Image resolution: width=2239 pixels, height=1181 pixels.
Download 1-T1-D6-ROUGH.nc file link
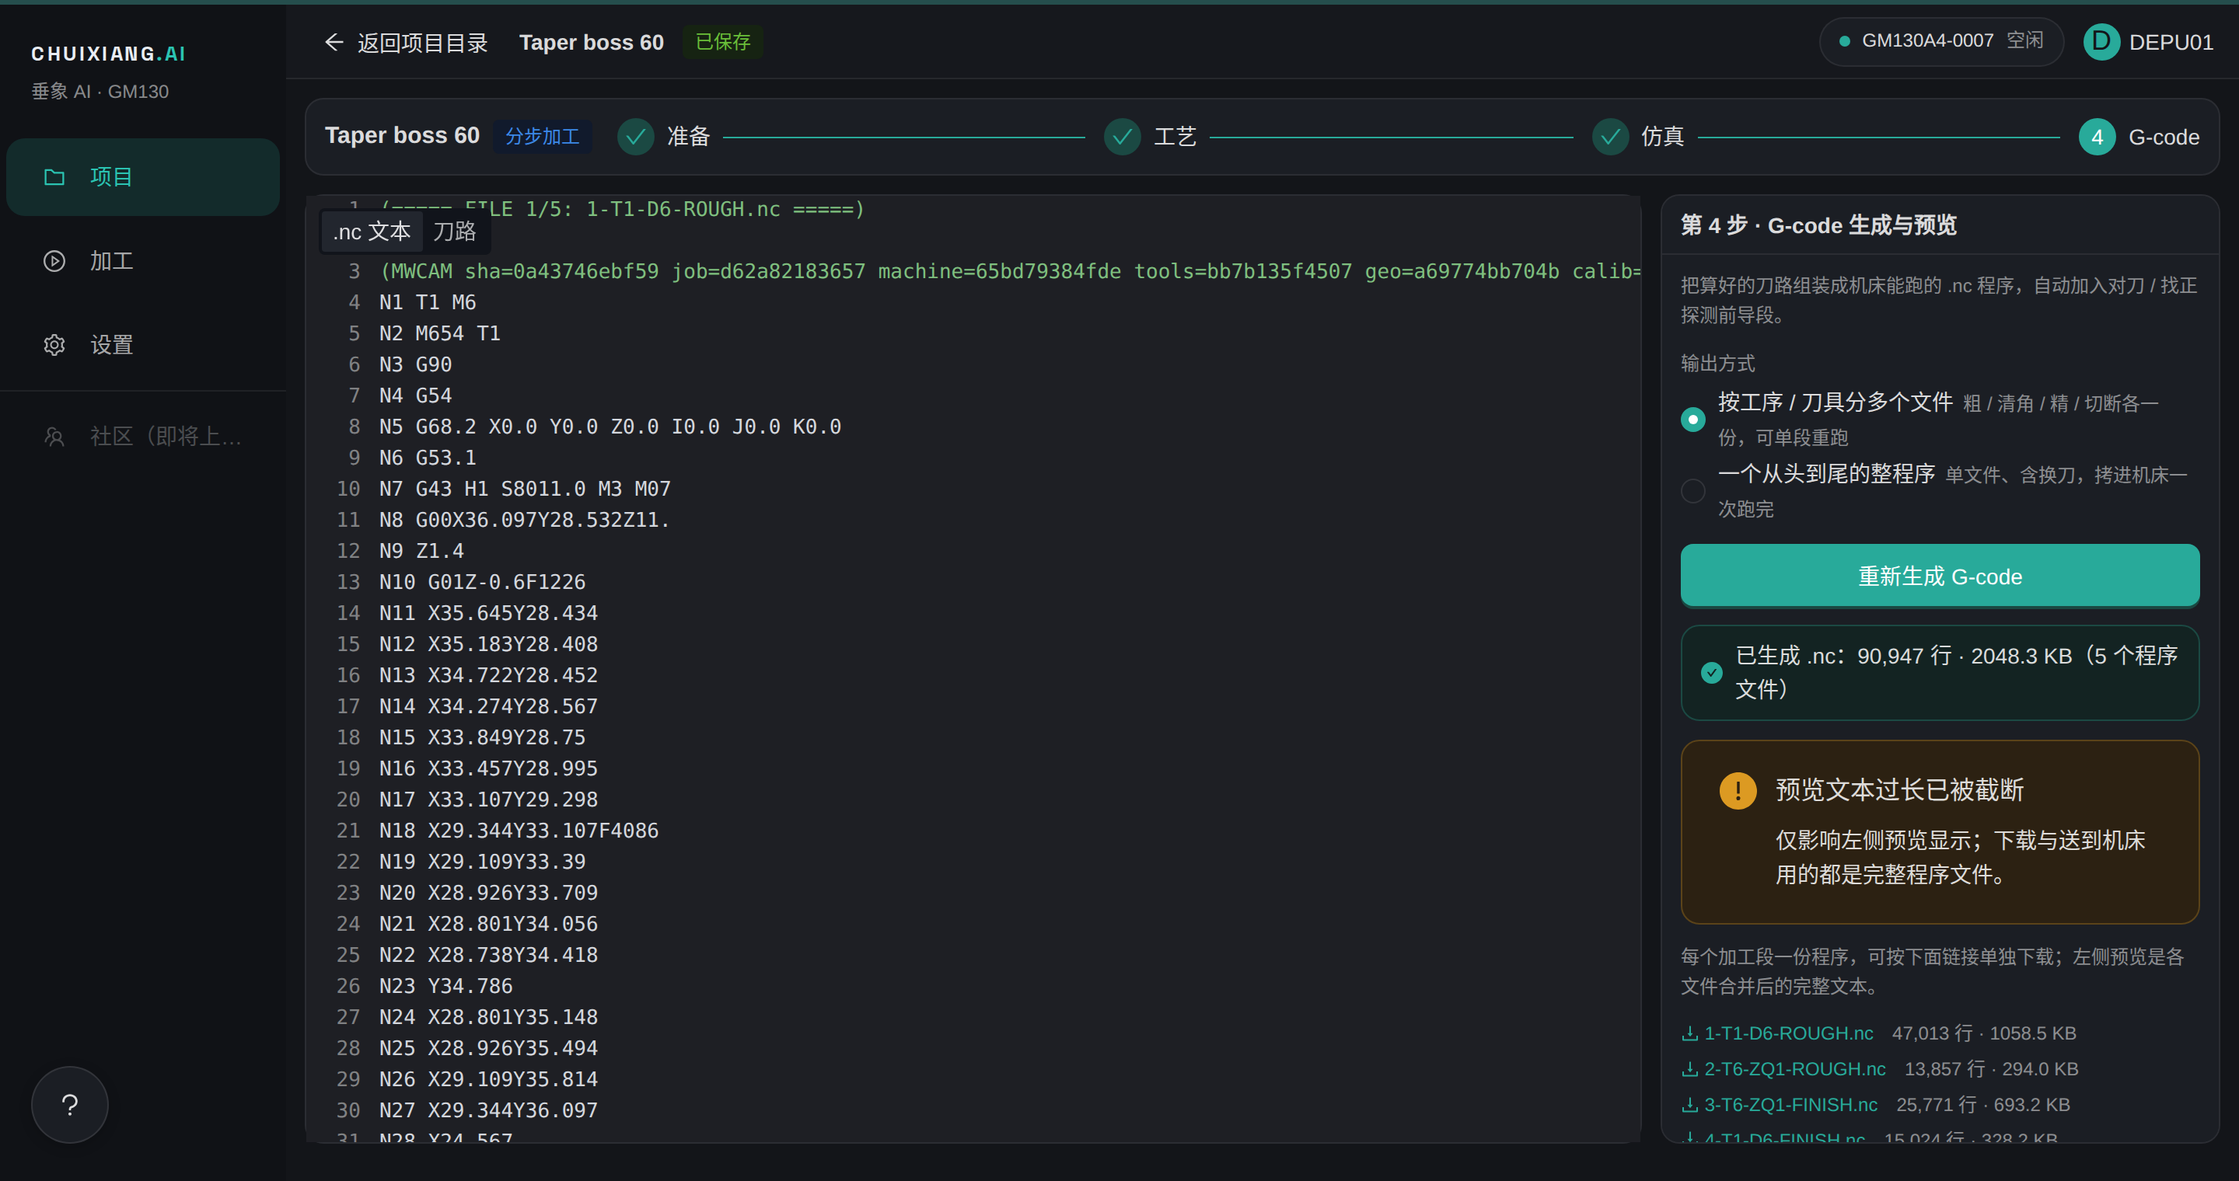click(x=1788, y=1033)
